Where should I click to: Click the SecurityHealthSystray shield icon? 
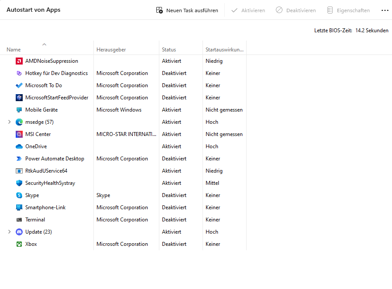(x=18, y=183)
